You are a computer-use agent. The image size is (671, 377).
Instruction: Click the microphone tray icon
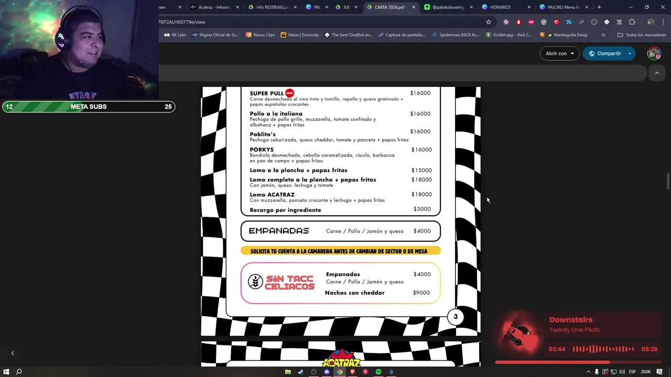tap(597, 372)
